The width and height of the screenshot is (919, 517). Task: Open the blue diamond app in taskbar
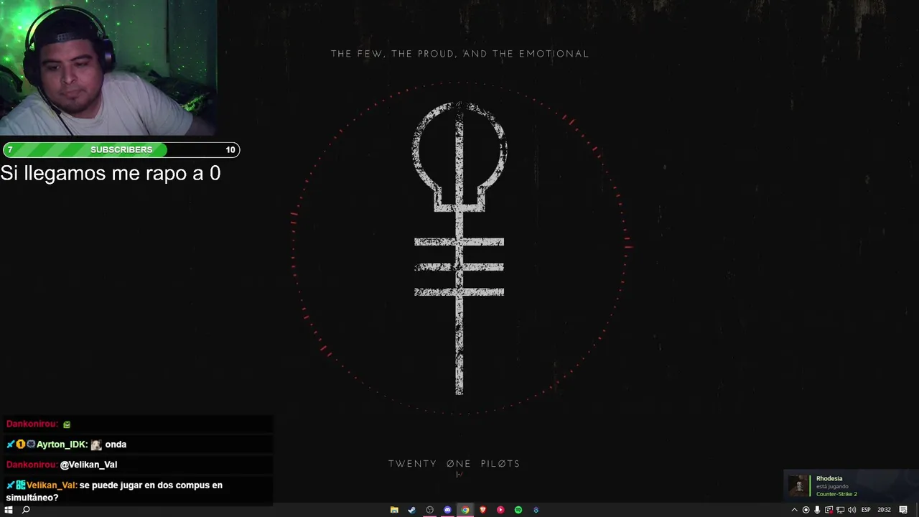[x=536, y=510]
